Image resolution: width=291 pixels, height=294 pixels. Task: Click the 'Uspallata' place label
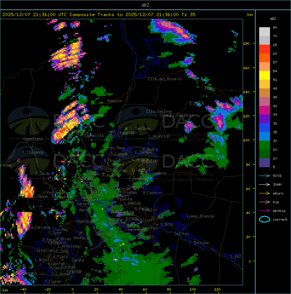pos(33,139)
